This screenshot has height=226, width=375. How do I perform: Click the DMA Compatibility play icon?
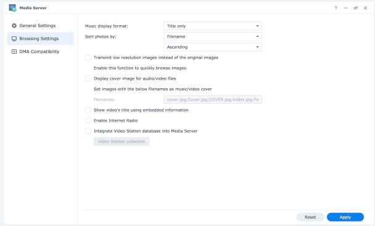tap(14, 51)
